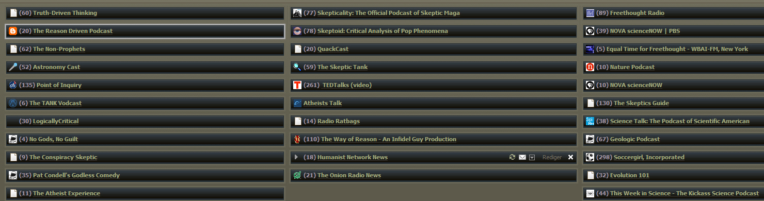Click the PBS icon beside NOVA scienceNOW | PBS
Image resolution: width=764 pixels, height=201 pixels.
click(590, 31)
